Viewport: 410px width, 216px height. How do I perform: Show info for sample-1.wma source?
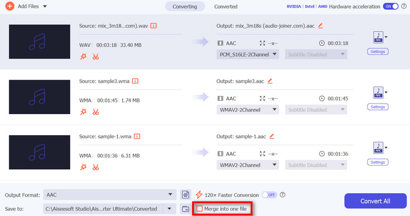(137, 136)
